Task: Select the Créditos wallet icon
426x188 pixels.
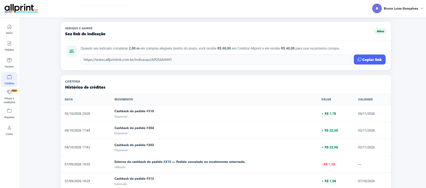Action: (x=9, y=77)
